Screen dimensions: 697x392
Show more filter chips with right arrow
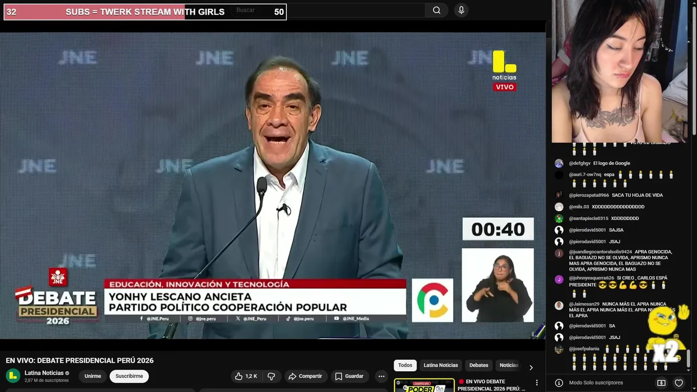pyautogui.click(x=531, y=367)
